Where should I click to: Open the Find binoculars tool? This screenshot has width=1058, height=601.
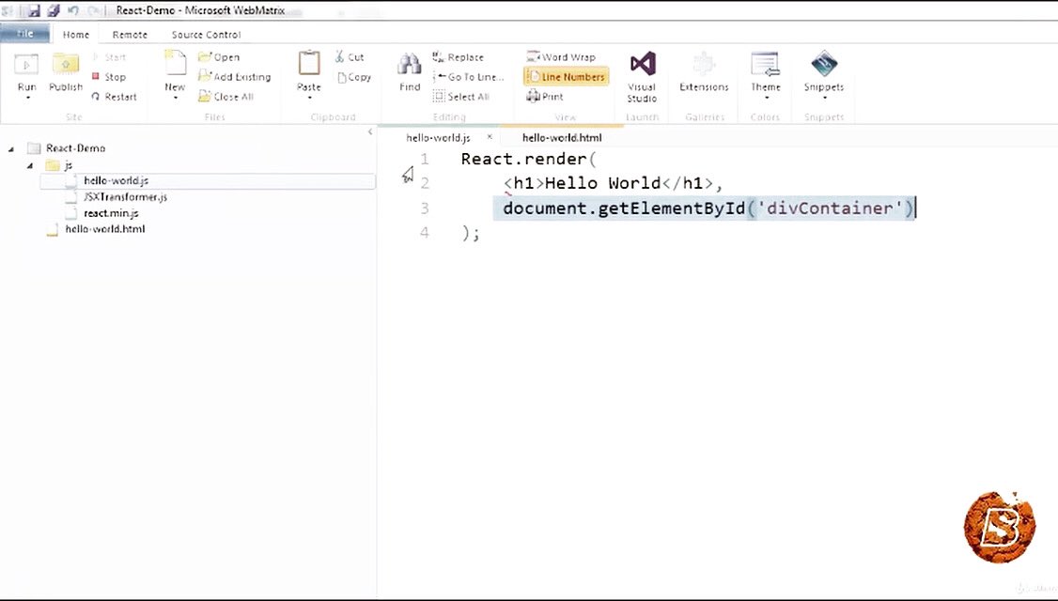click(410, 71)
